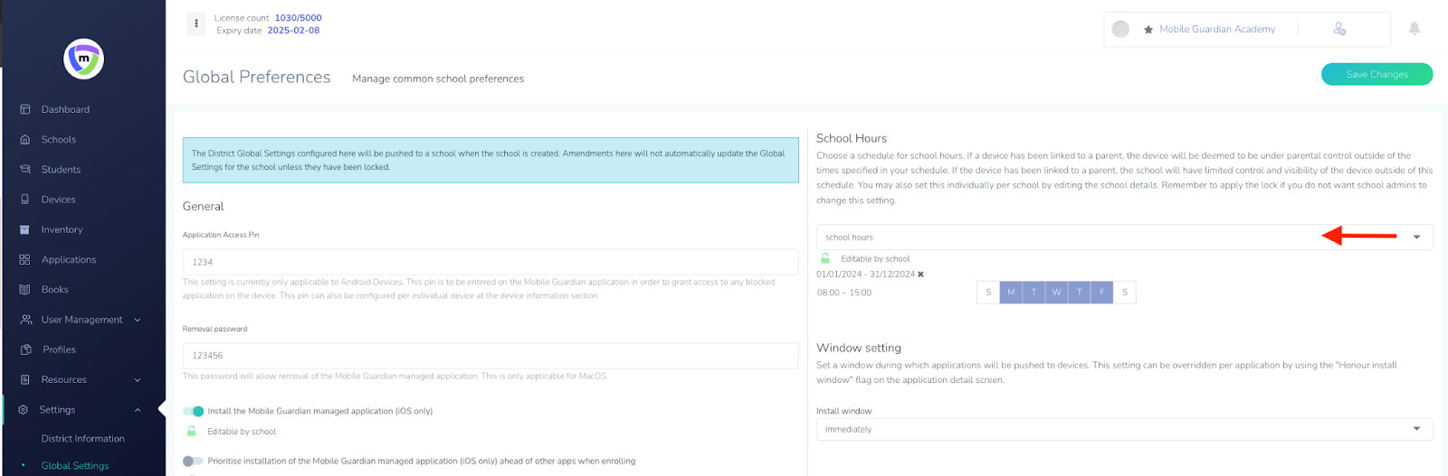Viewport: 1448px width, 476px height.
Task: Click the Devices icon in sidebar
Action: 24,200
